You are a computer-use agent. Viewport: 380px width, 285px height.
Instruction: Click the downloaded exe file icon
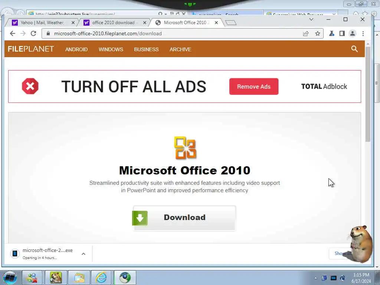coord(15,253)
